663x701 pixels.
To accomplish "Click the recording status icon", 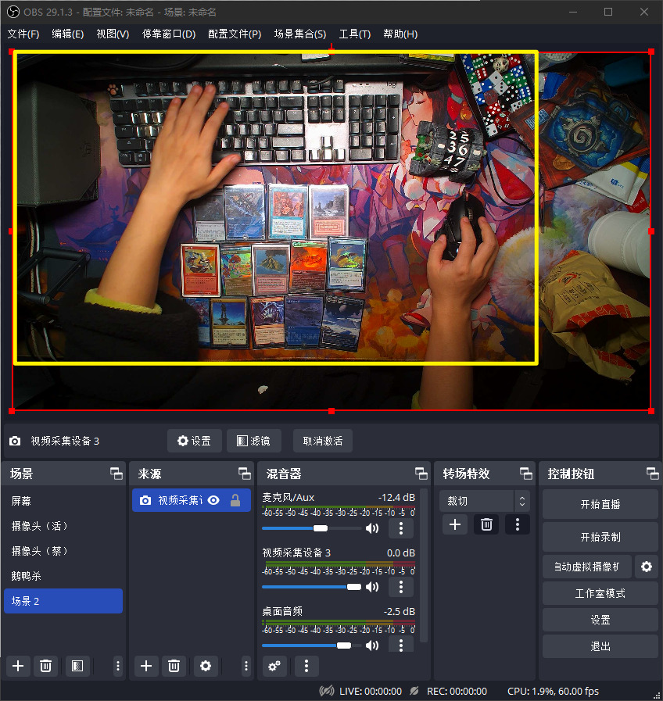I will coord(414,691).
